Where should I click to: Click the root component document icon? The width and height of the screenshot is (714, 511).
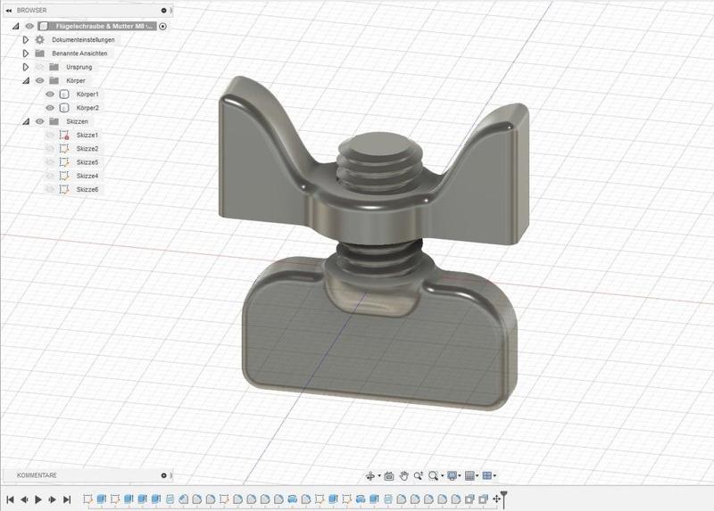pyautogui.click(x=44, y=27)
